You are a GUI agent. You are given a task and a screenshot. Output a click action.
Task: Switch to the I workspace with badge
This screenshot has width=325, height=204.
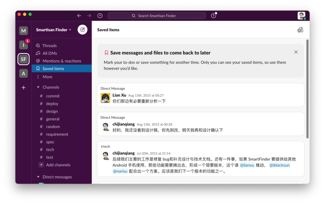coord(23,45)
